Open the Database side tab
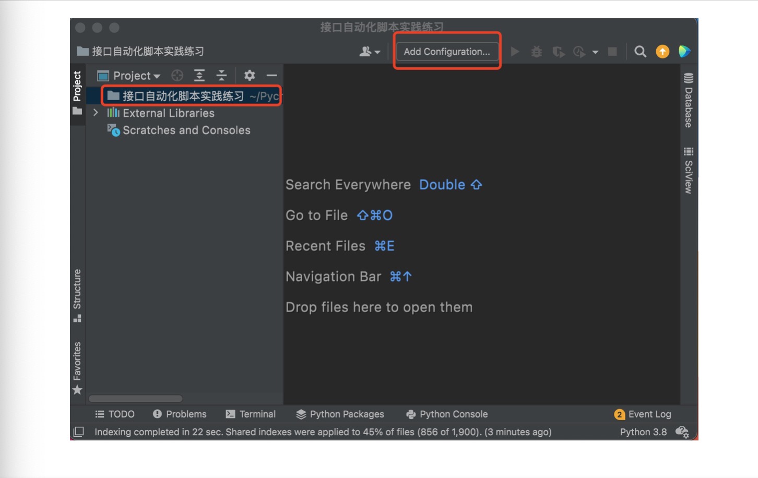Screen dimensions: 758x478 tap(689, 100)
